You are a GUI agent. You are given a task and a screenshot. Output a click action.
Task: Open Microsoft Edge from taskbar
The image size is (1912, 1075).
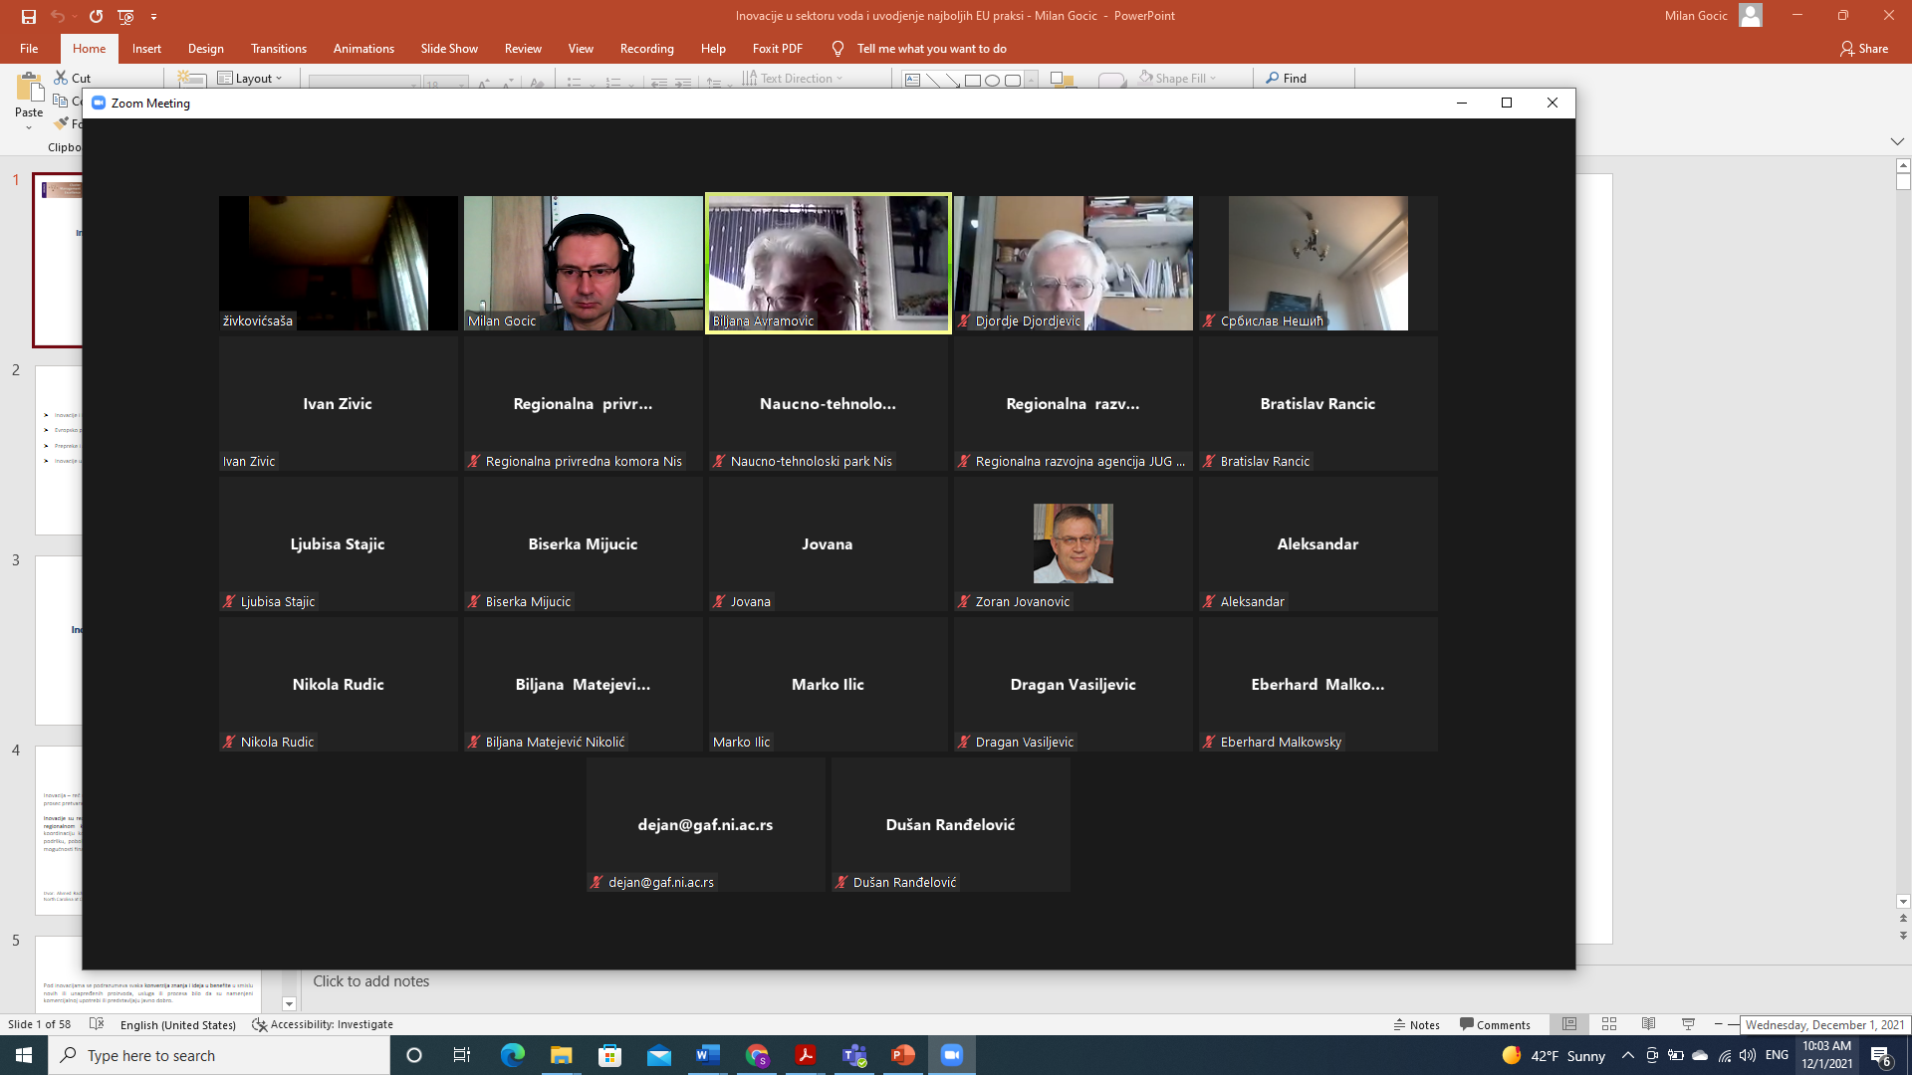(x=512, y=1055)
